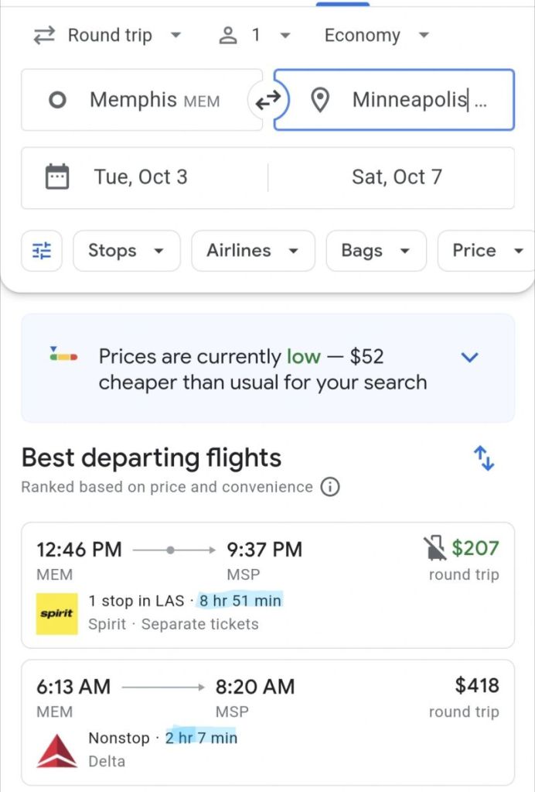Open the passenger count dropdown

click(255, 36)
